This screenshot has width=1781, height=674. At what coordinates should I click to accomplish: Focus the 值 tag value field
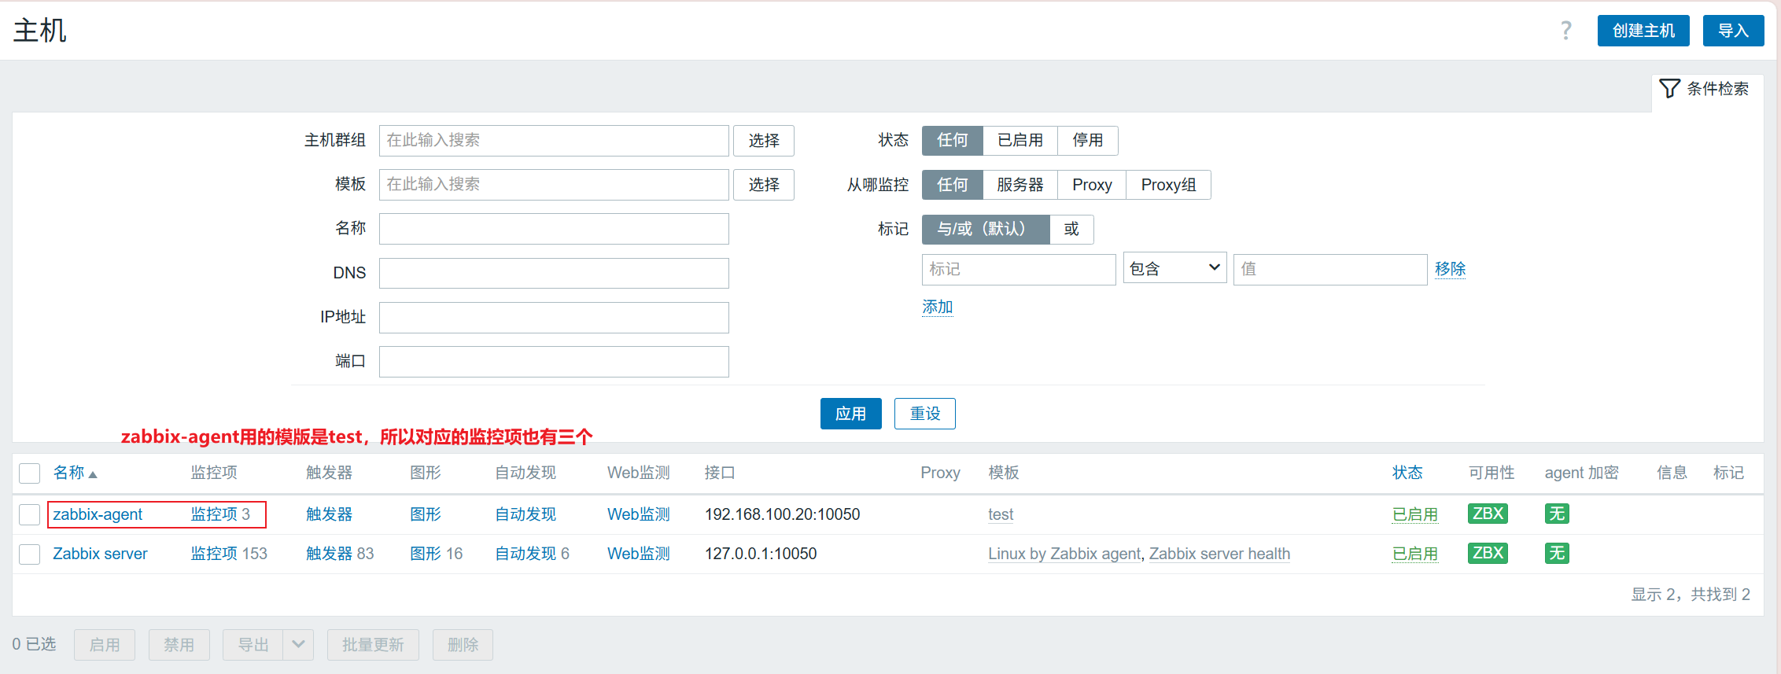(x=1330, y=269)
